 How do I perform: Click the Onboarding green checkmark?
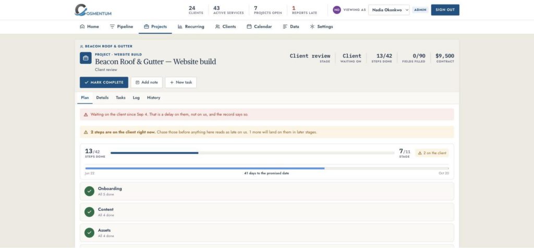point(89,192)
